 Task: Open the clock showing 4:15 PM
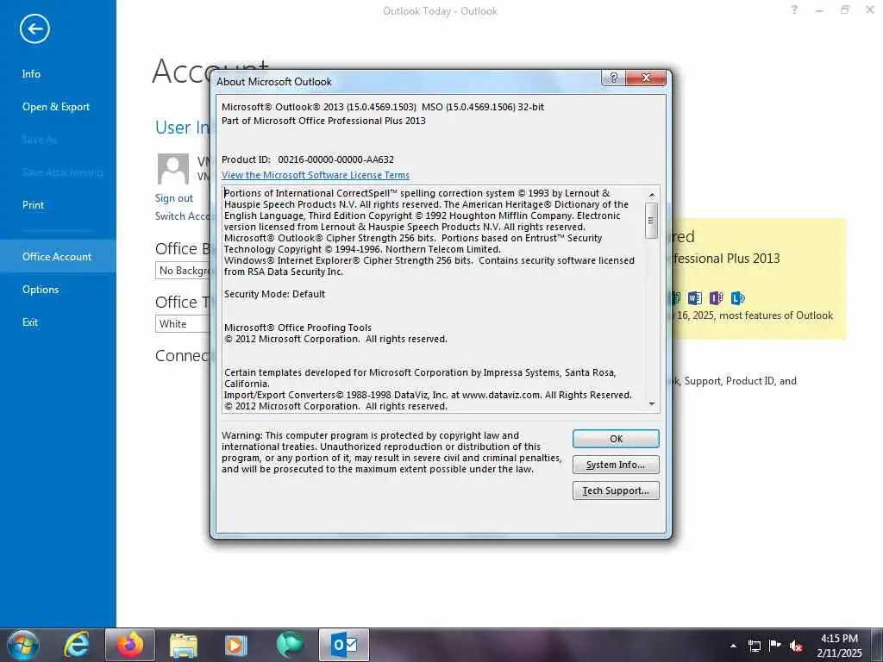pyautogui.click(x=839, y=645)
